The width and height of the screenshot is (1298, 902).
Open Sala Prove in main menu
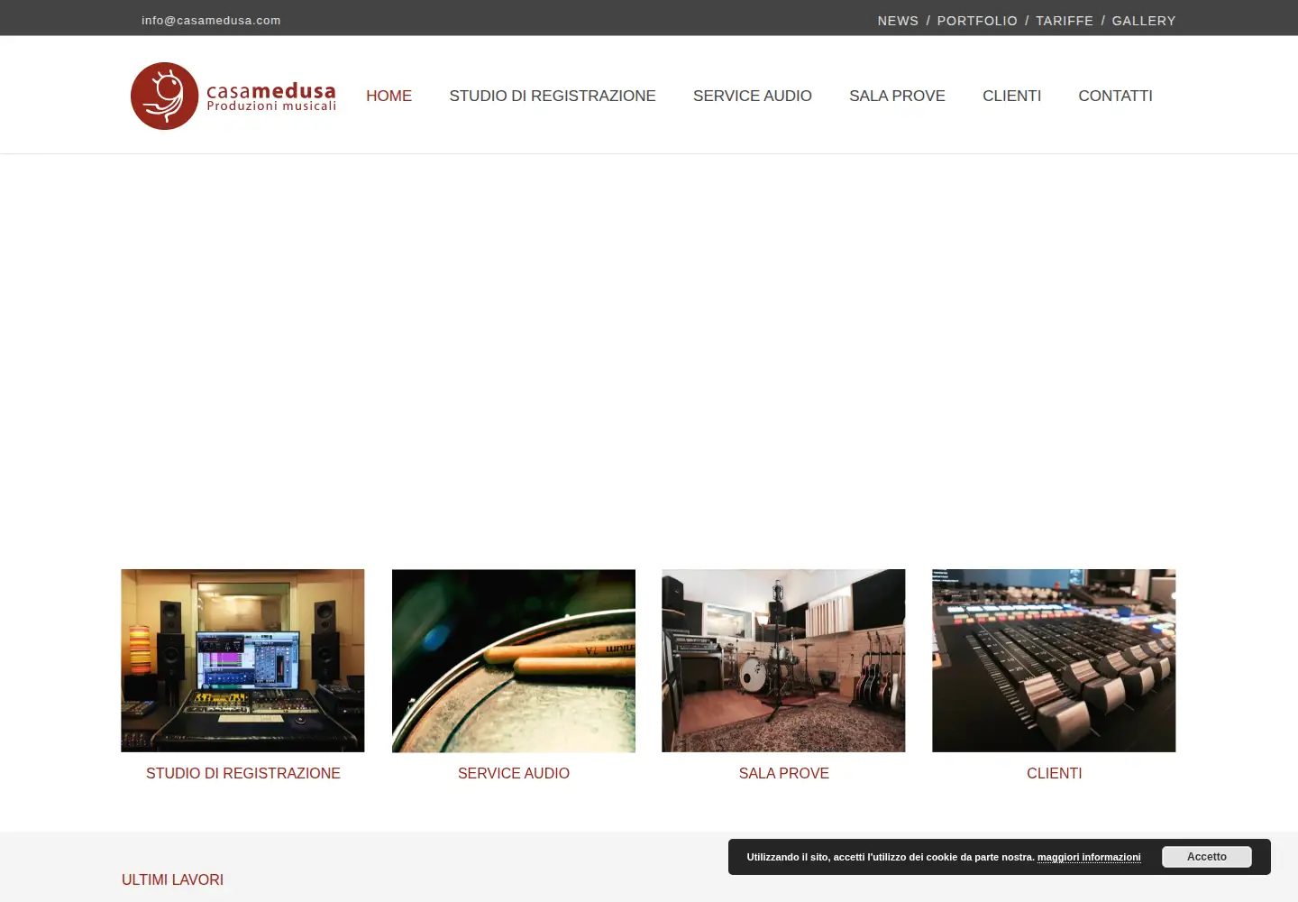click(897, 96)
